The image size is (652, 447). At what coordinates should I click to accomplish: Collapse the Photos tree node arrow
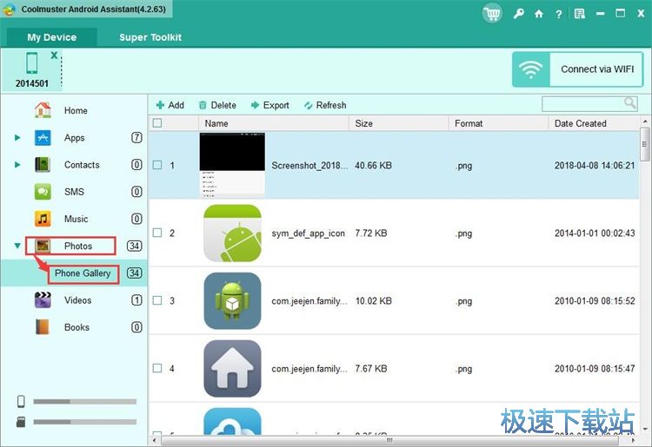tap(17, 247)
